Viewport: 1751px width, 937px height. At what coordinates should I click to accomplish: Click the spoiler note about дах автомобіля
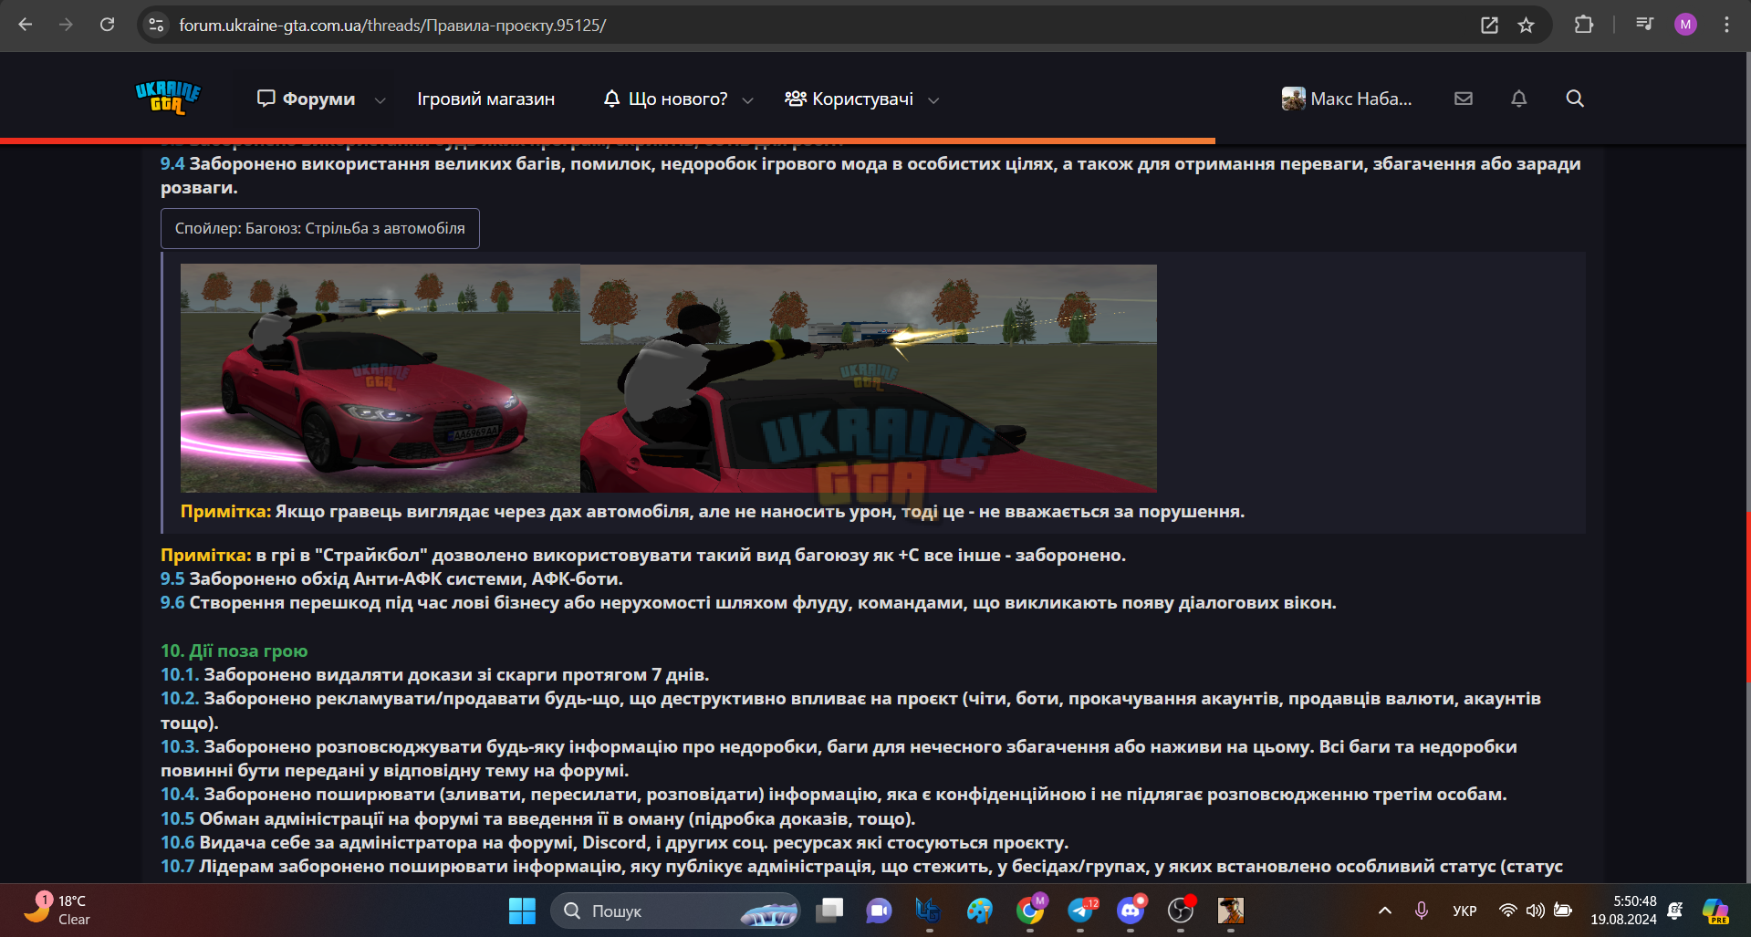pyautogui.click(x=713, y=511)
